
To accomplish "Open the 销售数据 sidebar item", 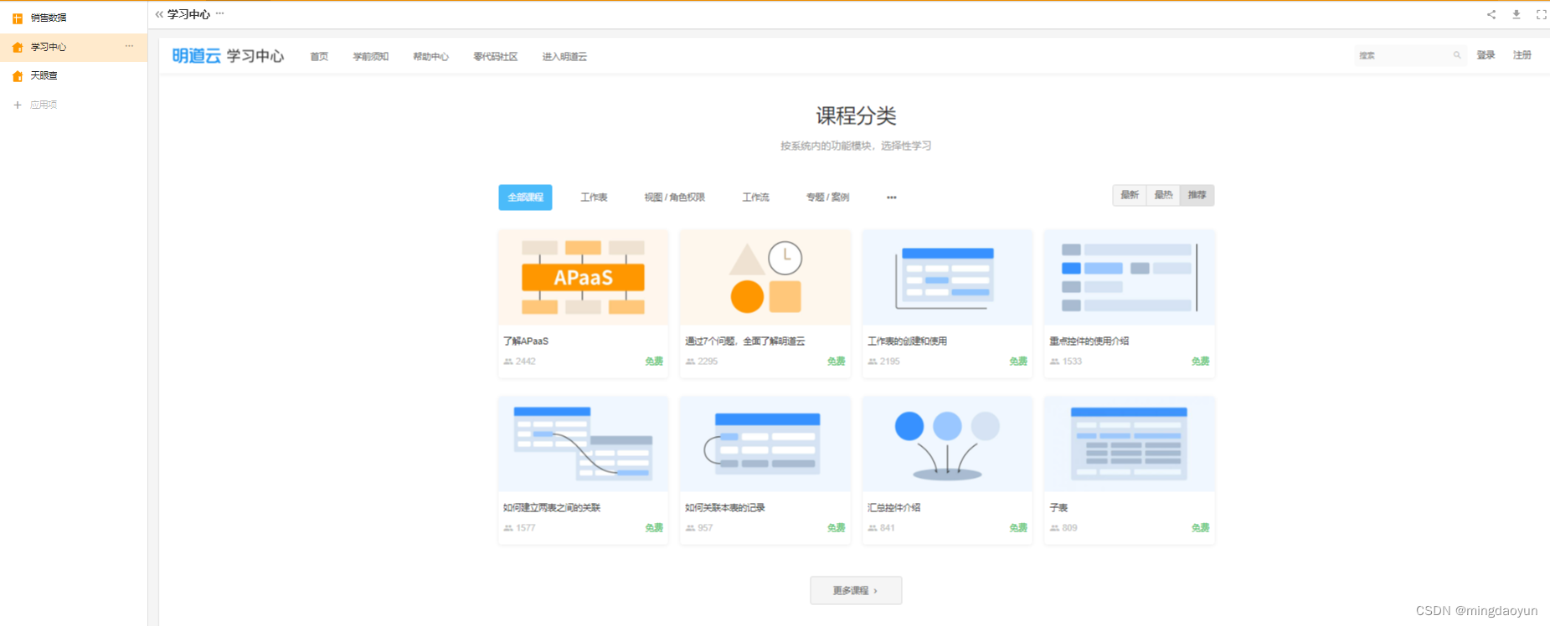I will [x=74, y=18].
